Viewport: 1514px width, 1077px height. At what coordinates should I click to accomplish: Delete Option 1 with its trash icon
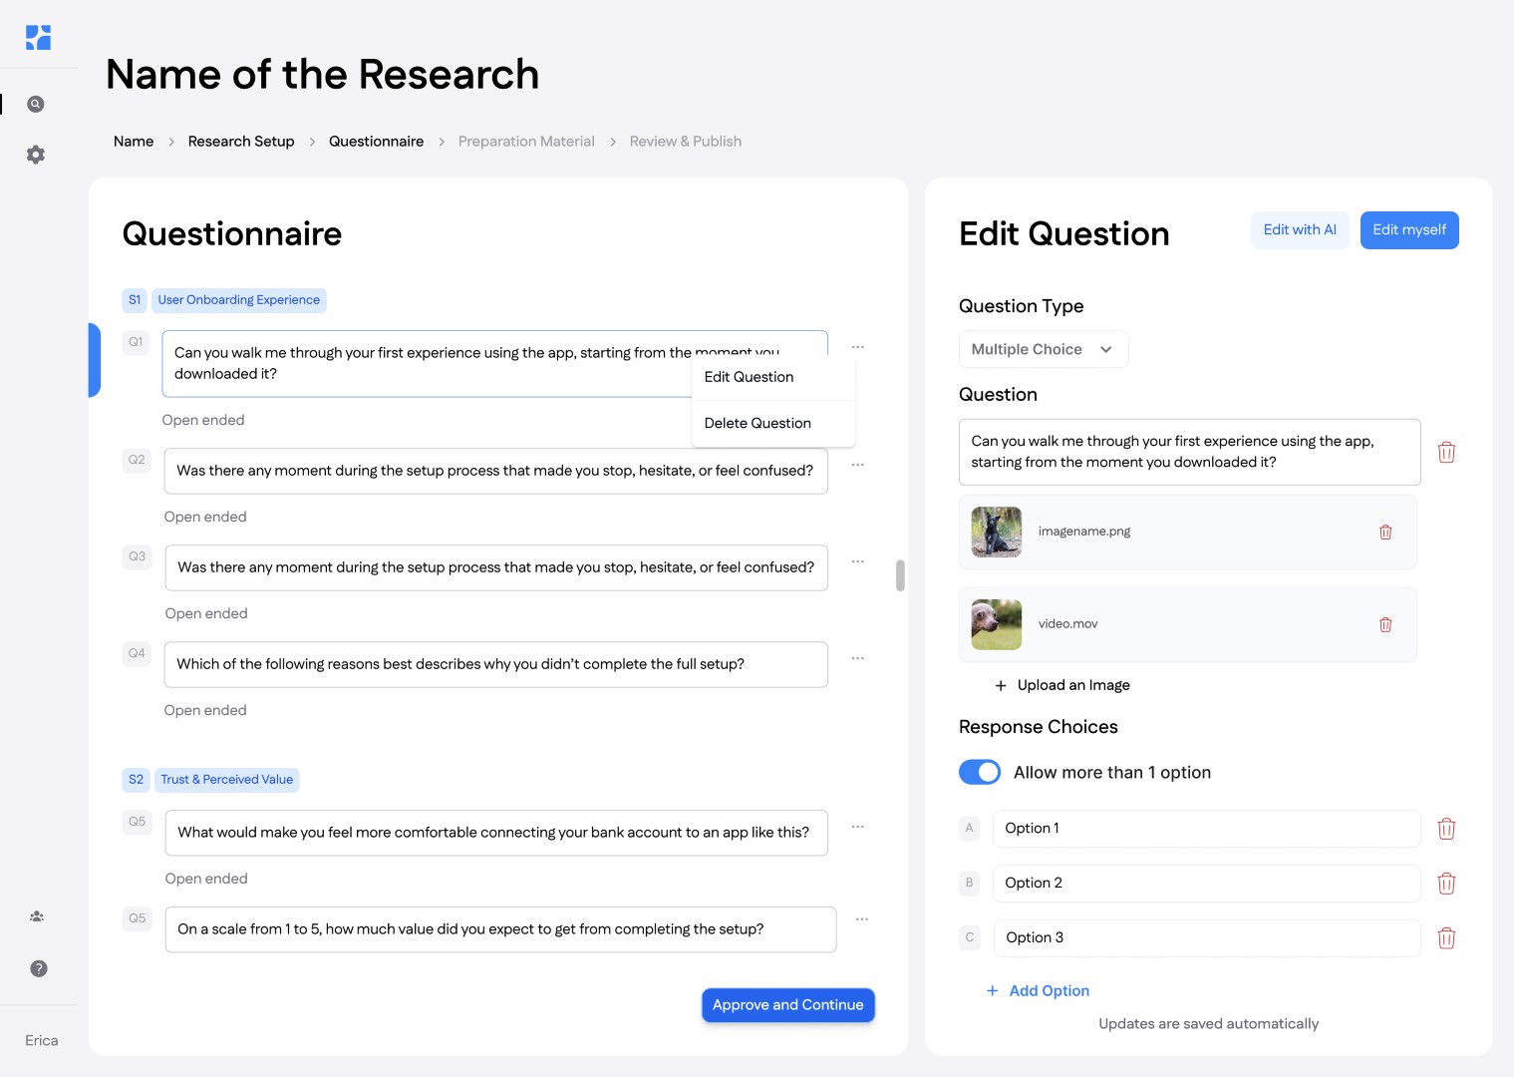point(1446,829)
